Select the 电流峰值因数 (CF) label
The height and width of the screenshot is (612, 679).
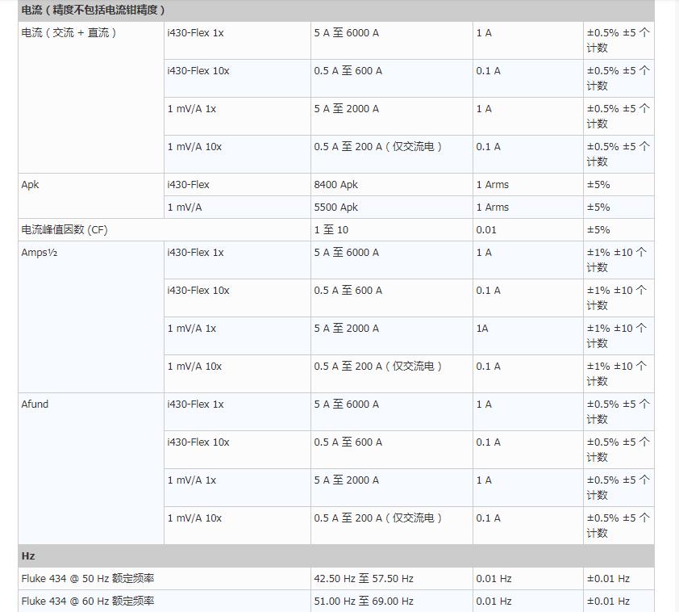[65, 230]
